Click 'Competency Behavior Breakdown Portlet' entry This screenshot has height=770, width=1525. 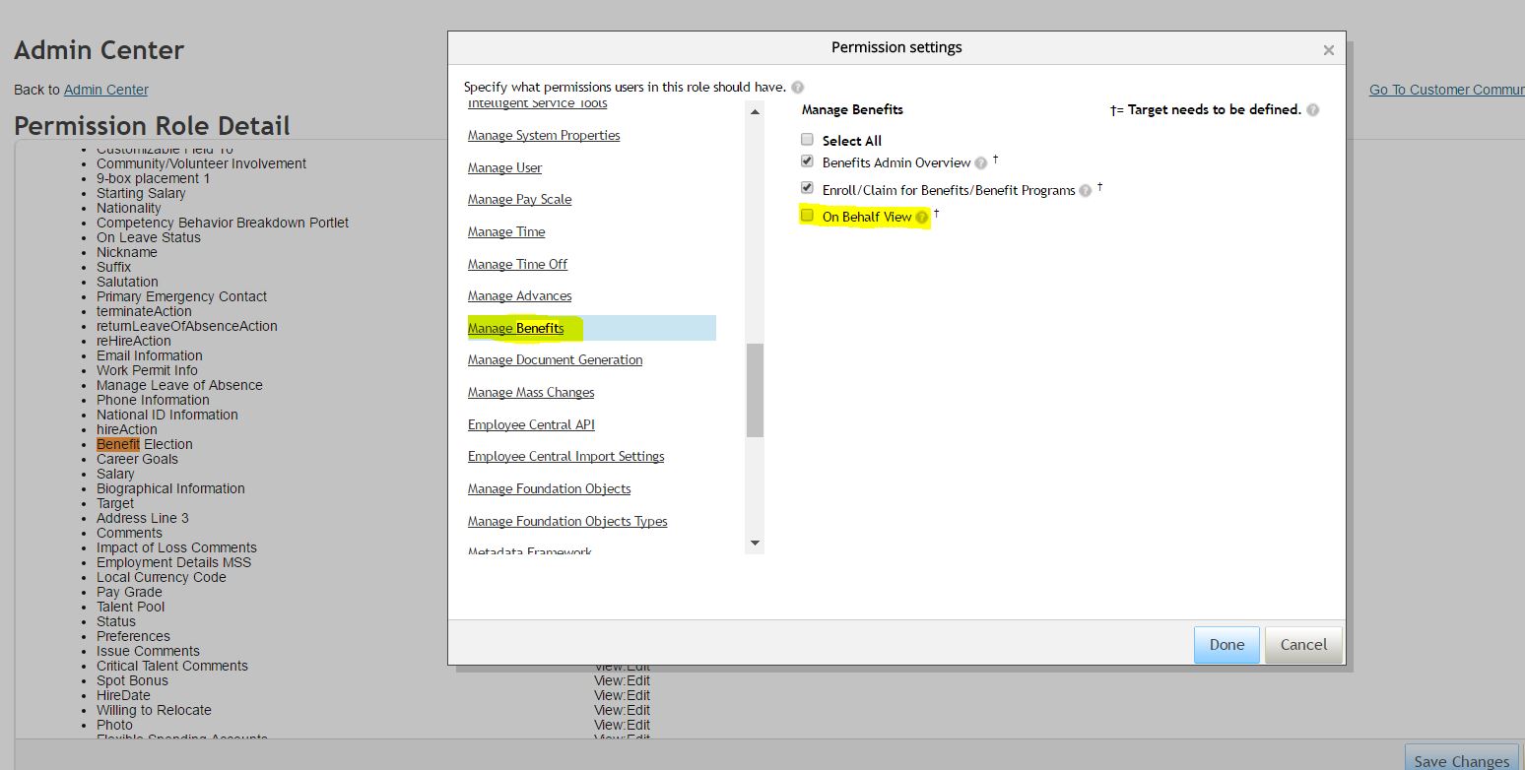(x=223, y=223)
